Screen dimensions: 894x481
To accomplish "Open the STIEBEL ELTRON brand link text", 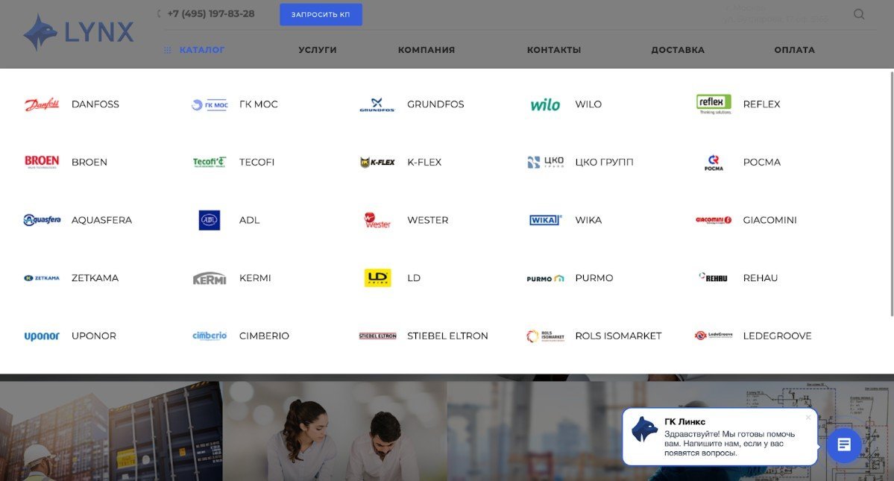I will pyautogui.click(x=447, y=336).
